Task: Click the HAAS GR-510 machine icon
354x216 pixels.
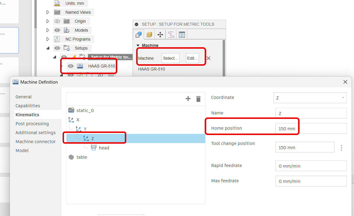Action: (80, 66)
